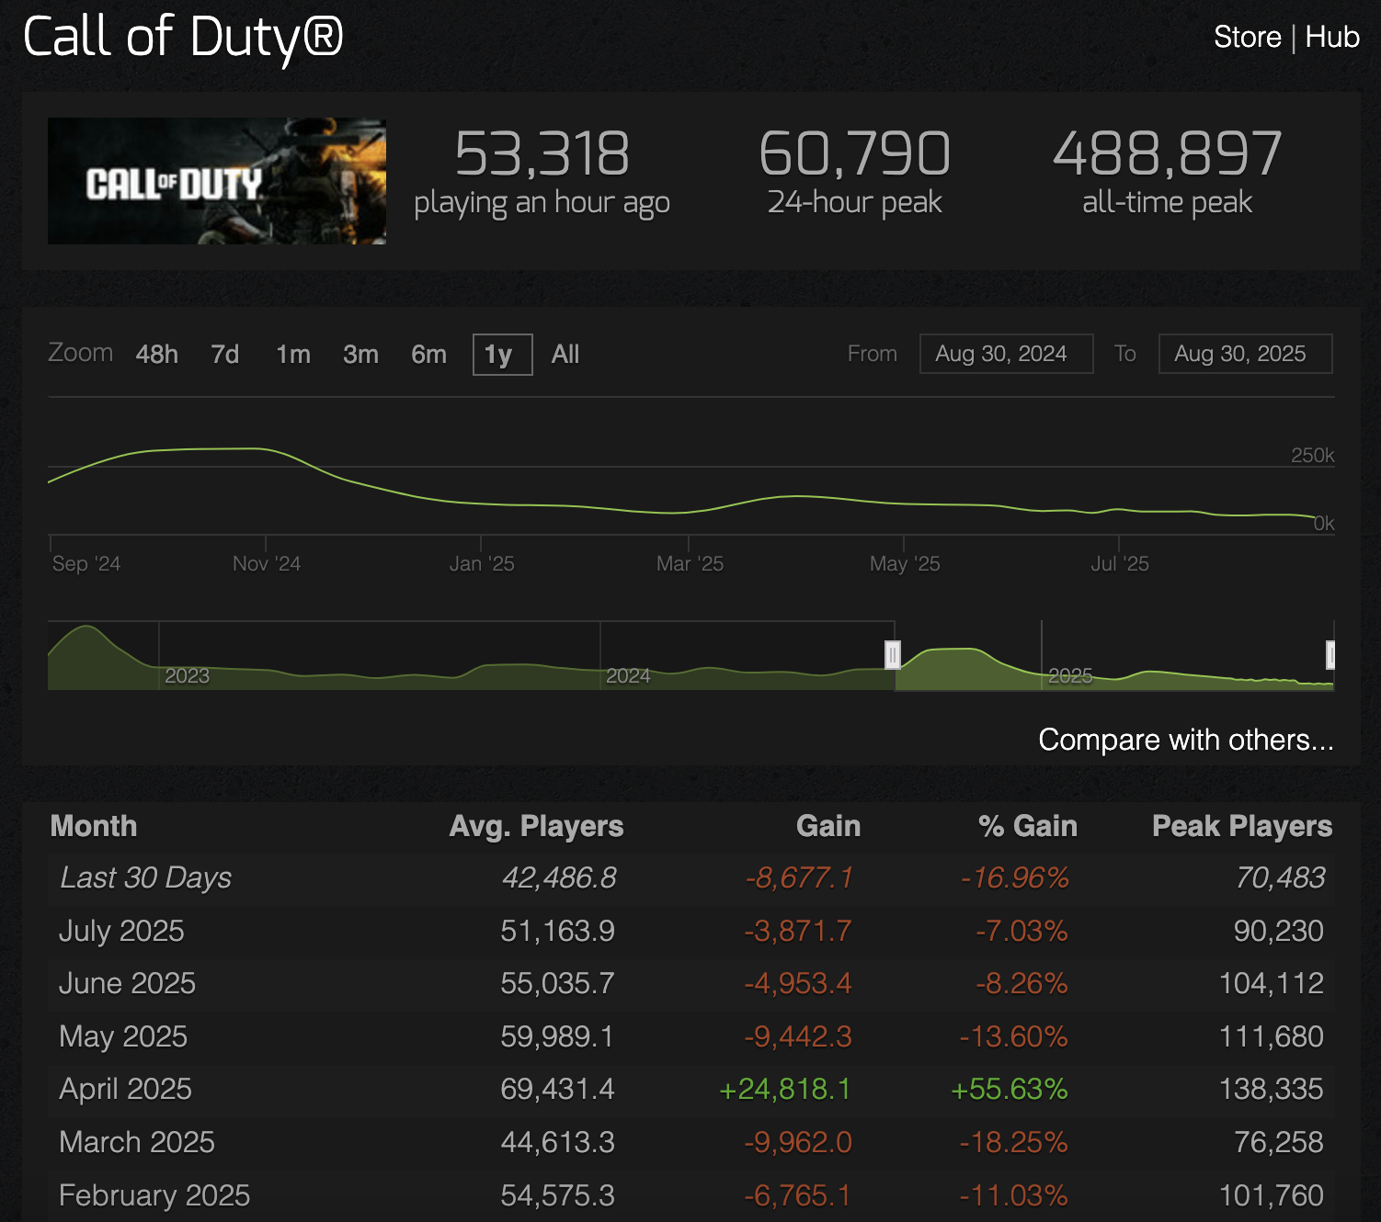The width and height of the screenshot is (1381, 1222).
Task: Click the From date field Aug 30, 2024
Action: point(1006,354)
